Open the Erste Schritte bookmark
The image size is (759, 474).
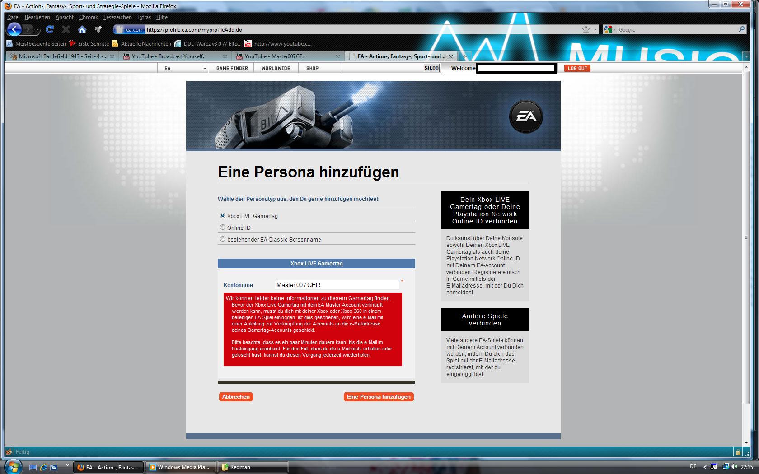tap(89, 44)
